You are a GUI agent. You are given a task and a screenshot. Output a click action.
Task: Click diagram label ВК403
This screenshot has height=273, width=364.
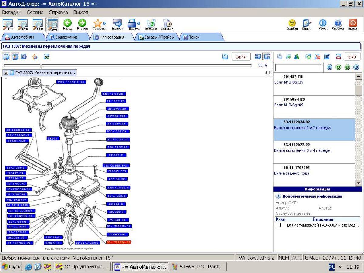(53, 139)
